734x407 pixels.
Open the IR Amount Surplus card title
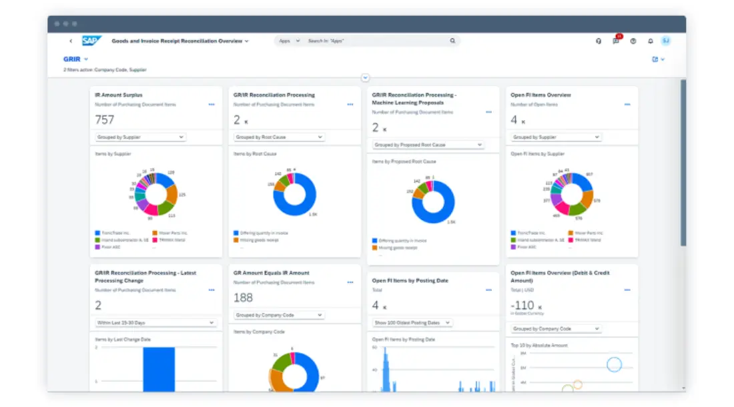pyautogui.click(x=118, y=95)
